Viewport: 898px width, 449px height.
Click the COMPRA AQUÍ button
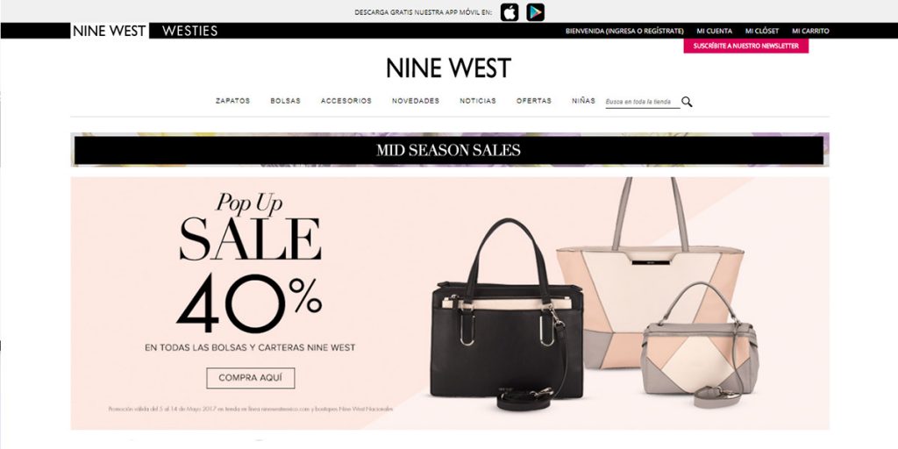point(250,378)
